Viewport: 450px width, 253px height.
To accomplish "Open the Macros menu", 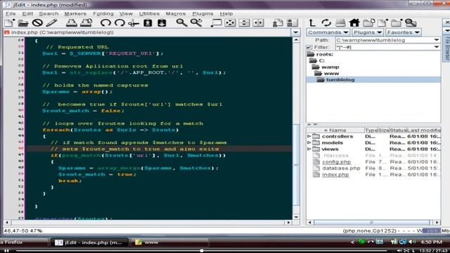I will [176, 13].
